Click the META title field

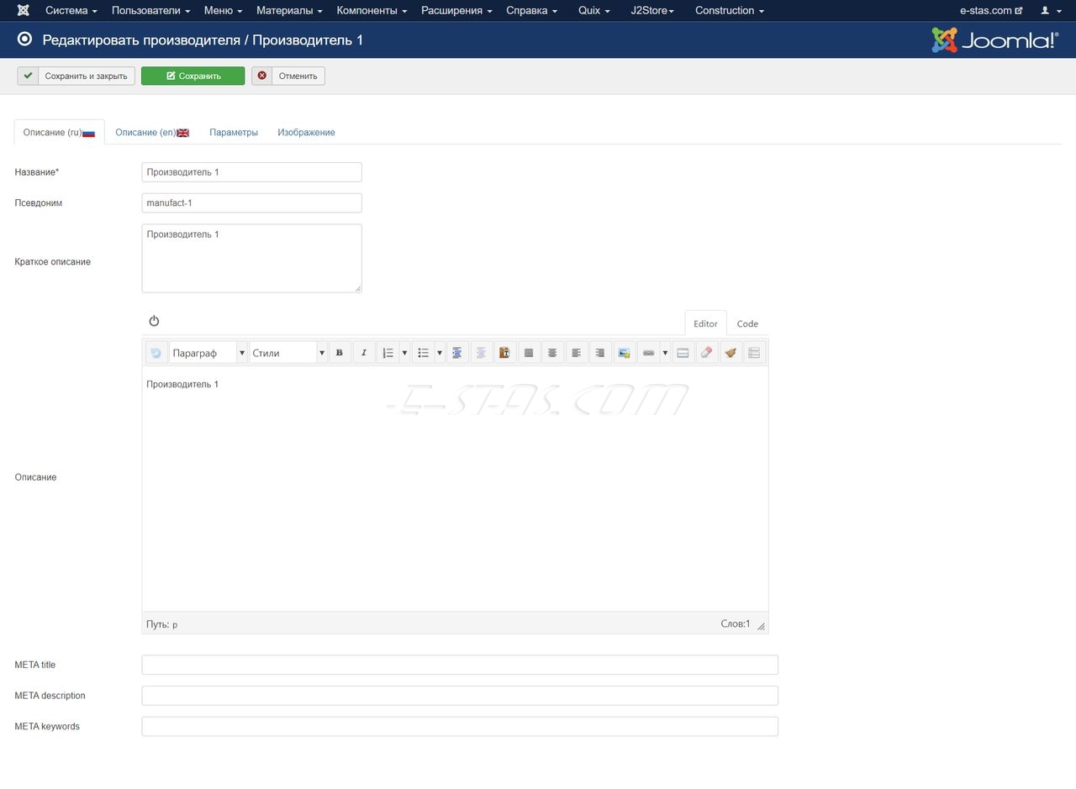460,665
